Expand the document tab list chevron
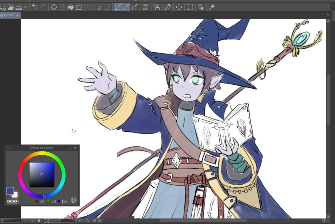This screenshot has height=224, width=335. [328, 15]
